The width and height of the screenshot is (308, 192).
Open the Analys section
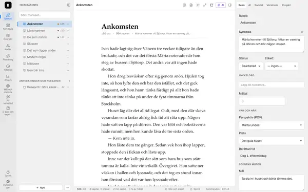tap(8, 78)
